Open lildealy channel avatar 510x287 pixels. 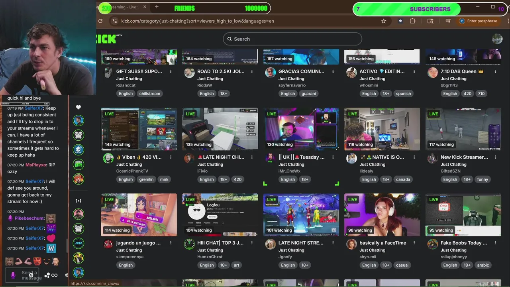pos(351,158)
